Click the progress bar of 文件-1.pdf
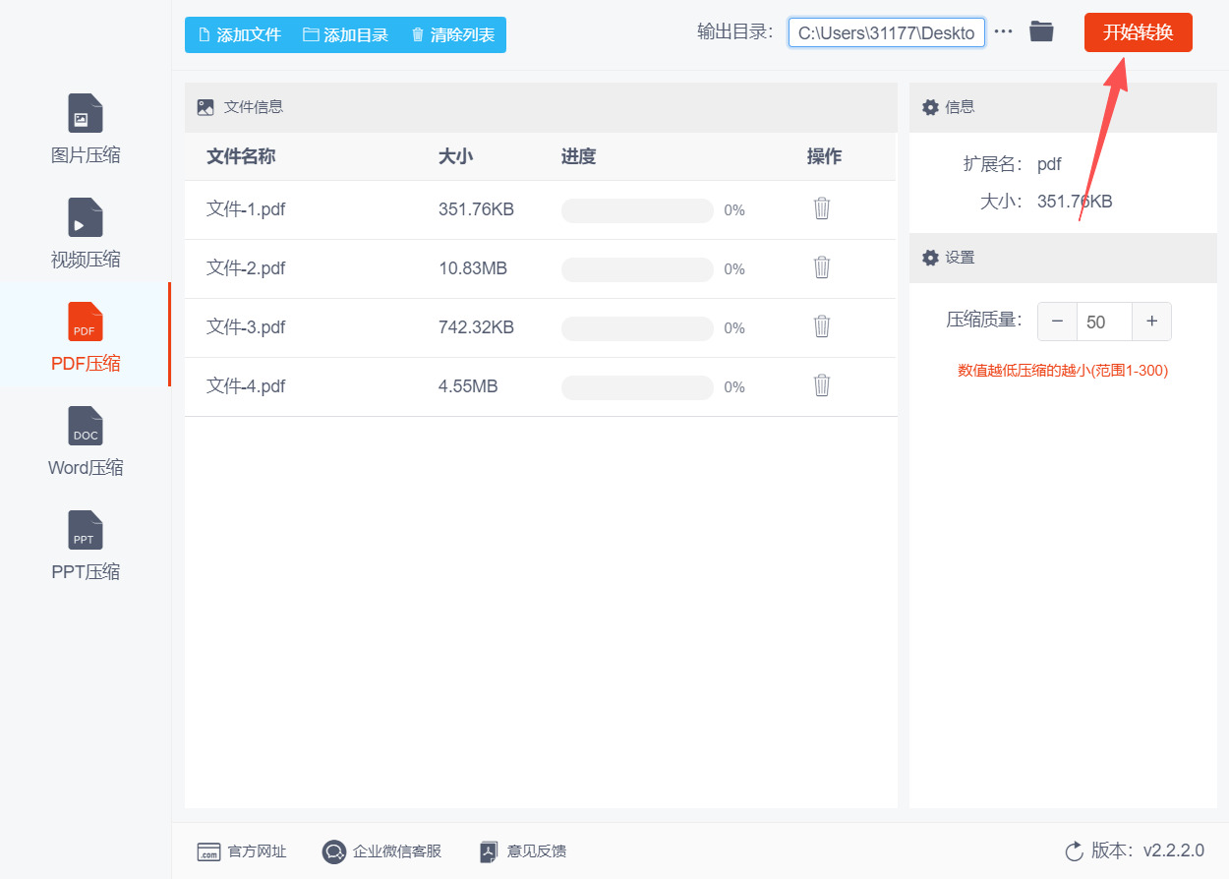 tap(637, 210)
